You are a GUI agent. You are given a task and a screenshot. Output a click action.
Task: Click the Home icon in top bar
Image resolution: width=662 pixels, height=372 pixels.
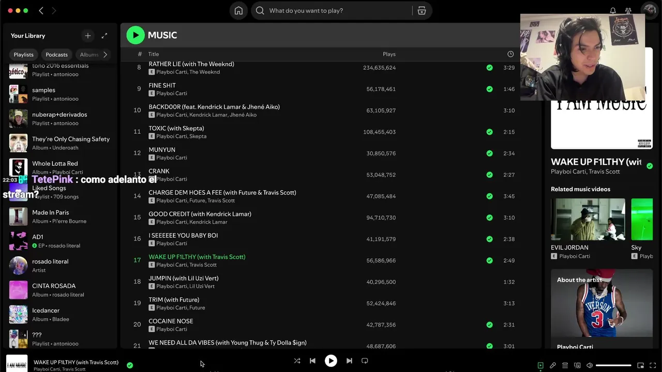pyautogui.click(x=238, y=10)
